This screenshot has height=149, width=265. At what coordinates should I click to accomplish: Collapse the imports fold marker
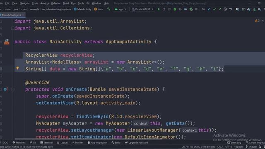point(12,28)
